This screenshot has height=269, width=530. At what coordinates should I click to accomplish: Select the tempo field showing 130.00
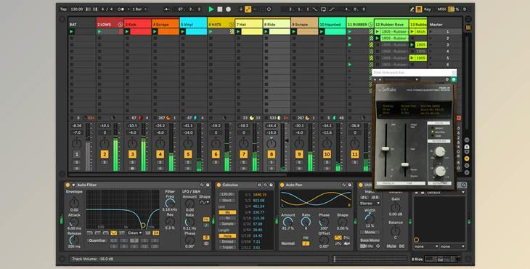click(x=77, y=9)
